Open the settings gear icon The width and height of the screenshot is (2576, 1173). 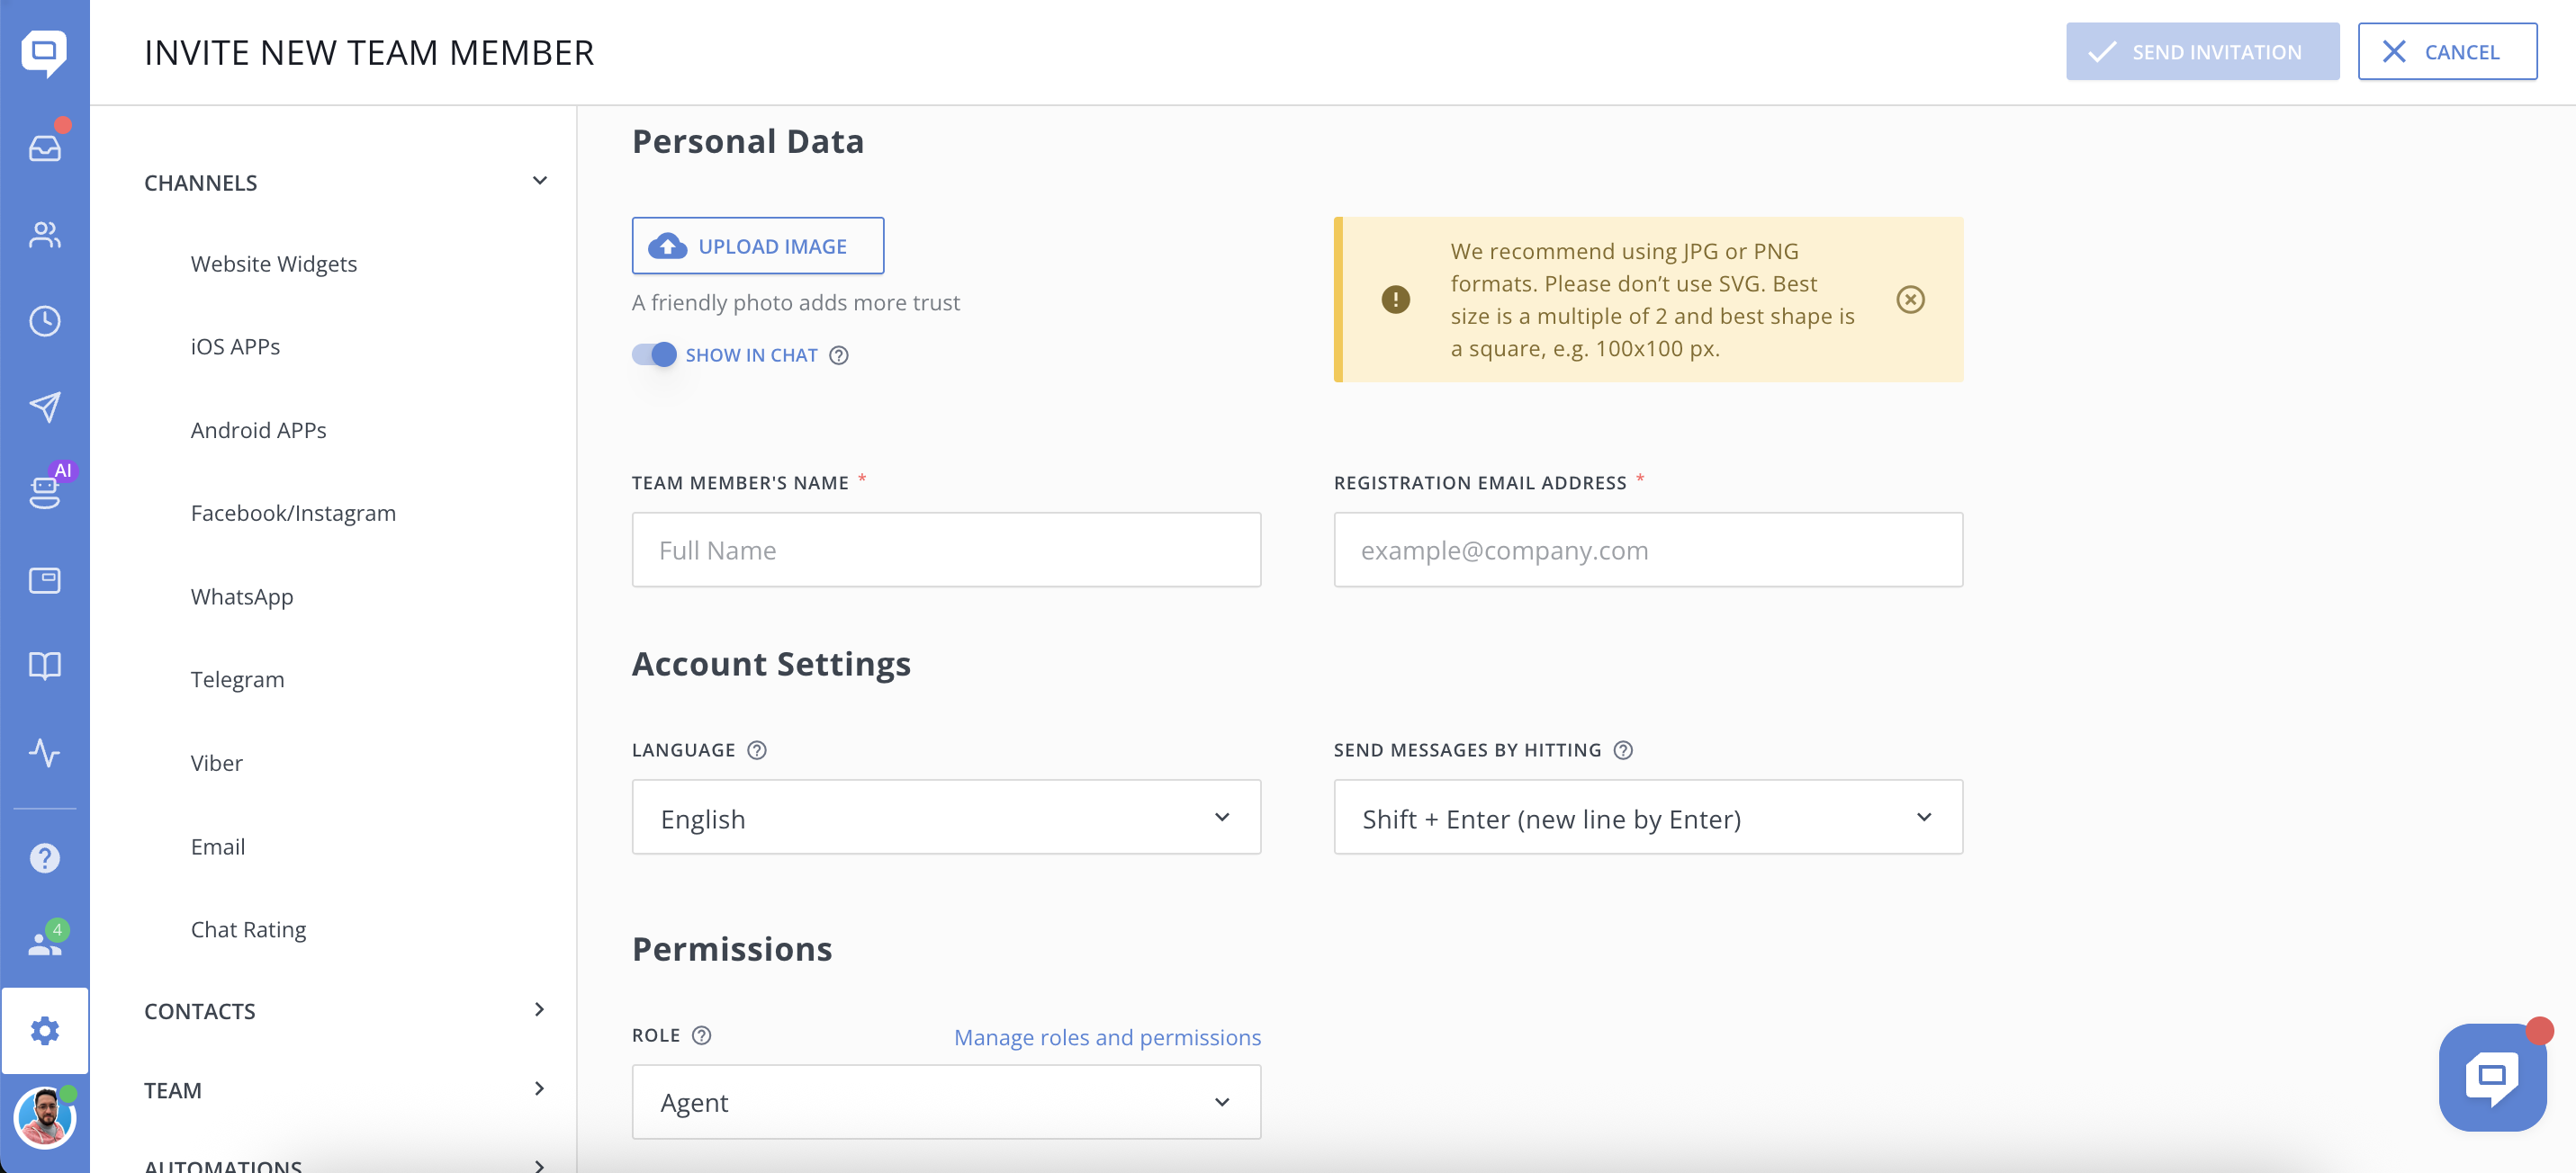[44, 1030]
